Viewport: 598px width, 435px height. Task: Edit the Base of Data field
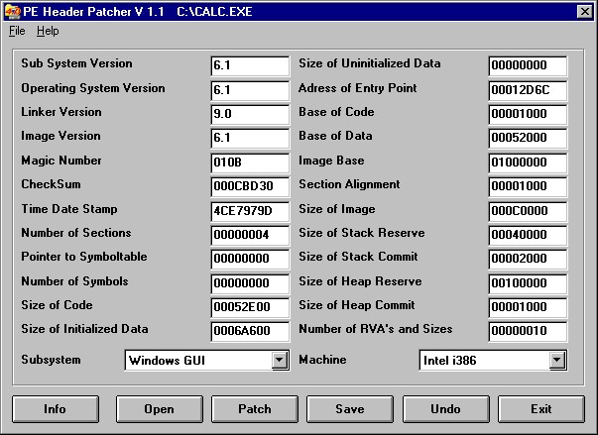point(528,139)
